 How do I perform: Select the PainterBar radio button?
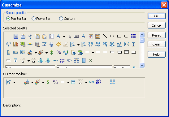pos(8,19)
